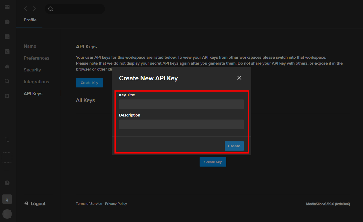Go back with the left chevron arrow

tap(26, 9)
